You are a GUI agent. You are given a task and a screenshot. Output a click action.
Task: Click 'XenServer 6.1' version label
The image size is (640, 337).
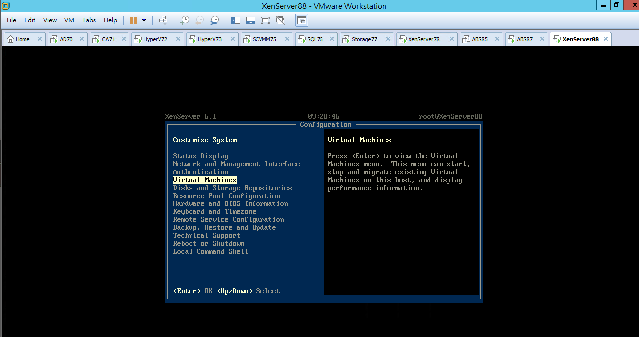(191, 116)
